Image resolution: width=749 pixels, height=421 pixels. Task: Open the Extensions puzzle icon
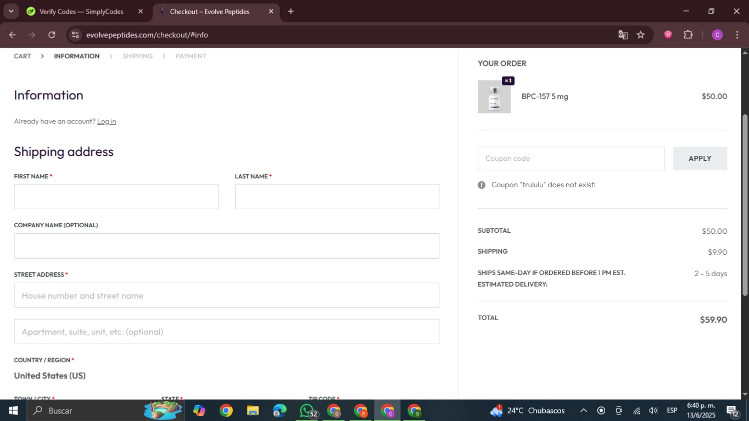pyautogui.click(x=688, y=35)
